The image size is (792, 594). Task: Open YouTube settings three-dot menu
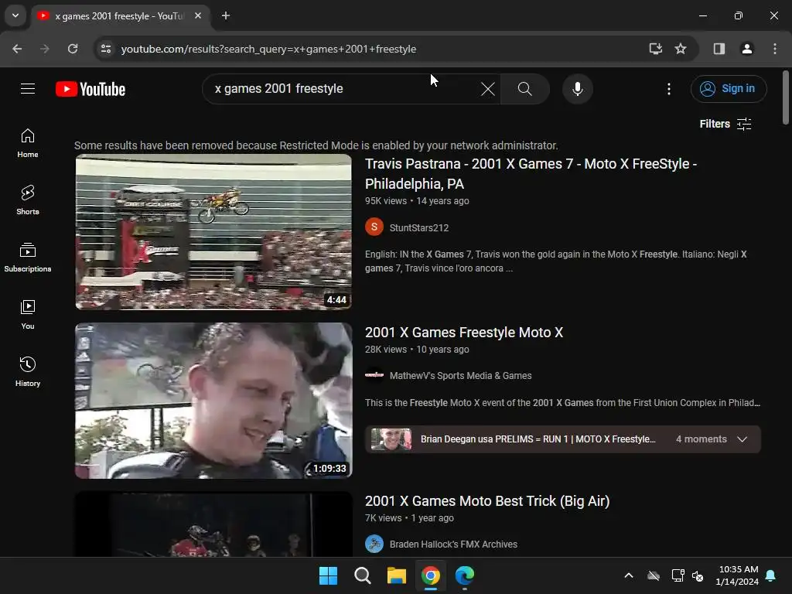click(669, 89)
